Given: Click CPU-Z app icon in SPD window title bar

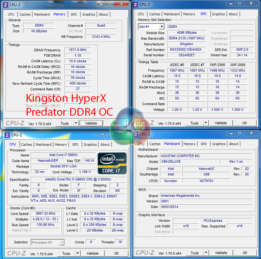Looking at the screenshot, I should coord(136,5).
